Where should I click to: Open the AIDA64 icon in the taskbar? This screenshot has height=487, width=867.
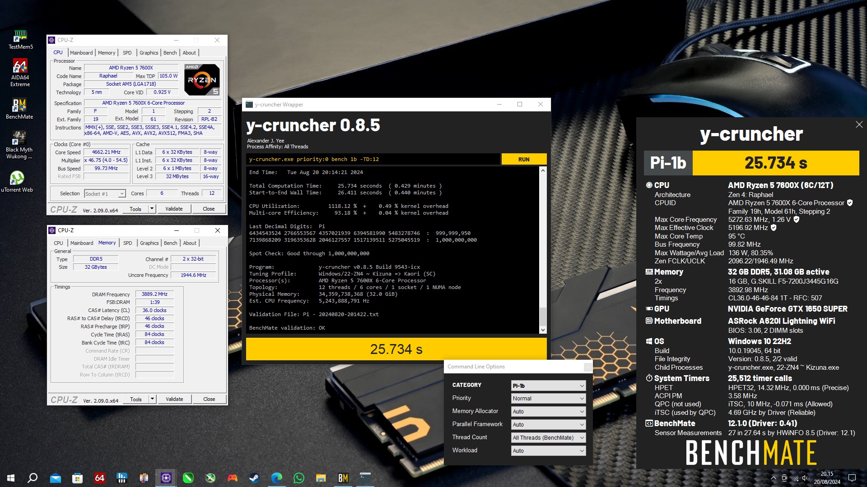tap(99, 478)
